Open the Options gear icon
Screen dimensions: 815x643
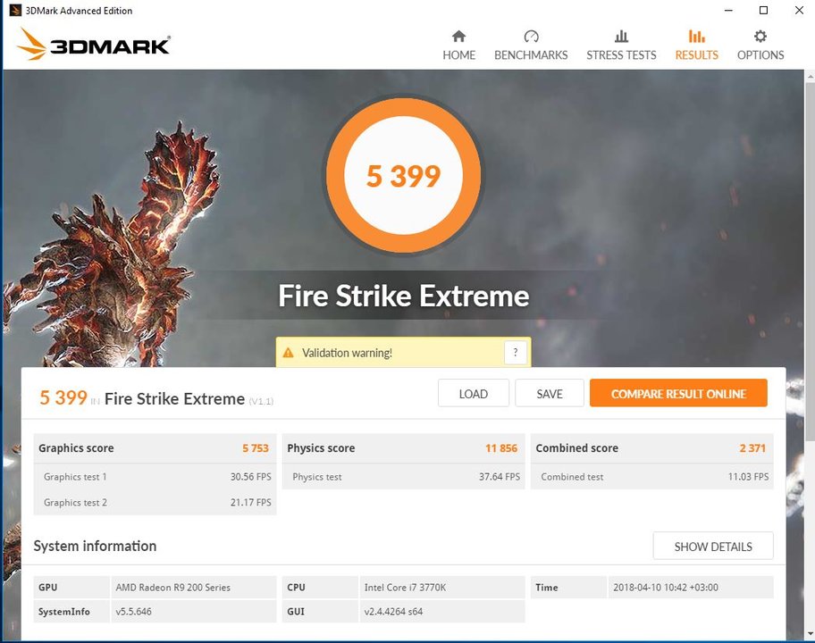(760, 37)
